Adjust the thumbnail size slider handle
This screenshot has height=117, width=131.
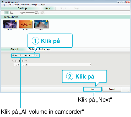25,13
